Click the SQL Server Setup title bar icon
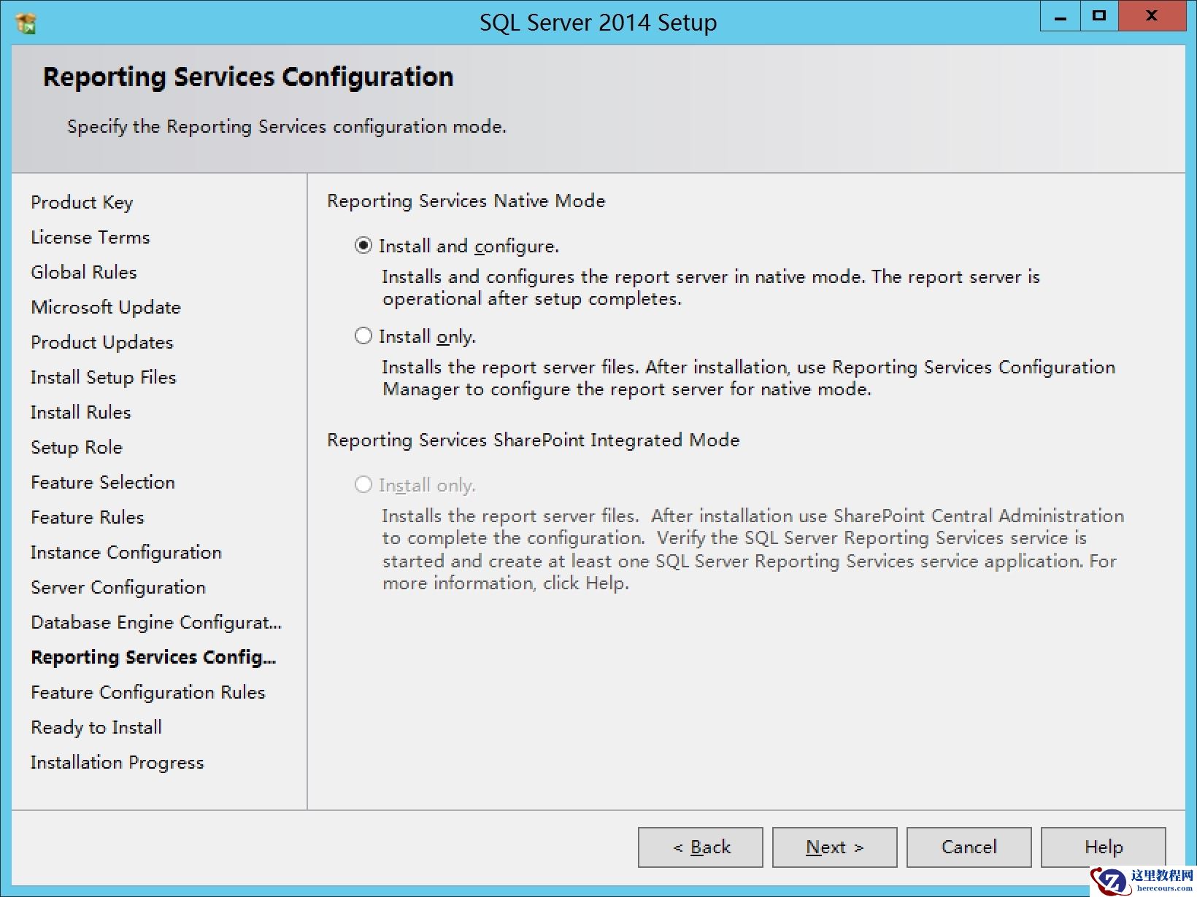This screenshot has width=1197, height=897. coord(26,23)
